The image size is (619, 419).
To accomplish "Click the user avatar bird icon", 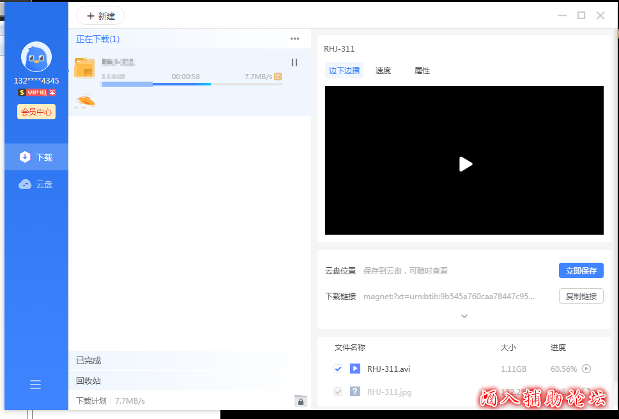I will point(36,57).
